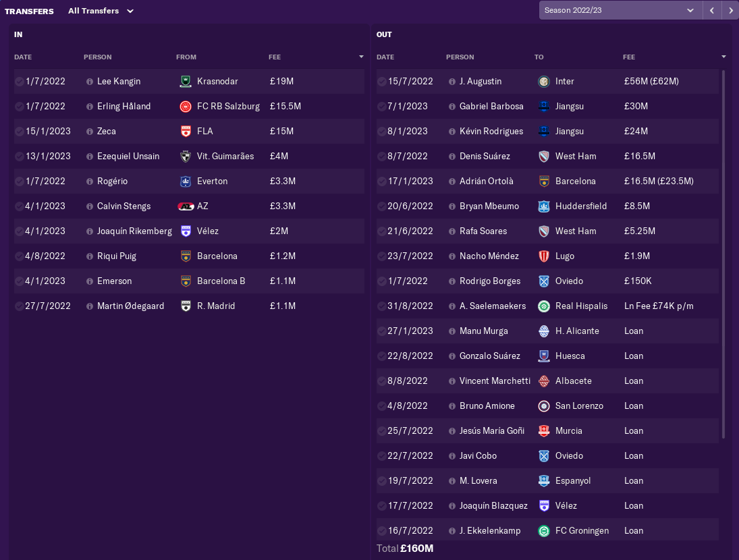Image resolution: width=739 pixels, height=560 pixels.
Task: Click the Inter club badge icon
Action: [544, 82]
